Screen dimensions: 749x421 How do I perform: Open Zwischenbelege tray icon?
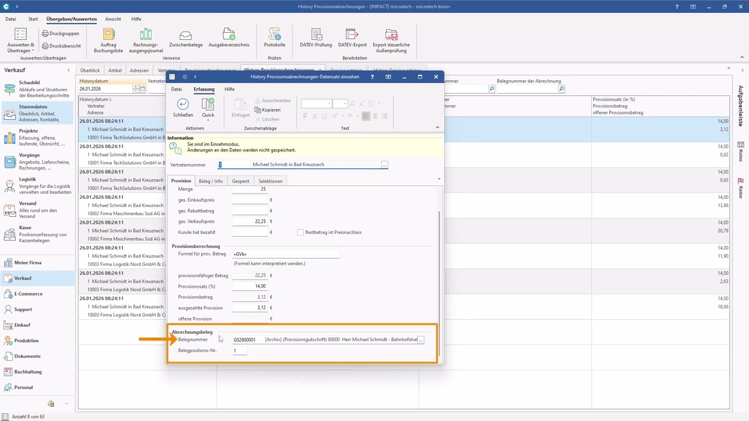pos(185,38)
